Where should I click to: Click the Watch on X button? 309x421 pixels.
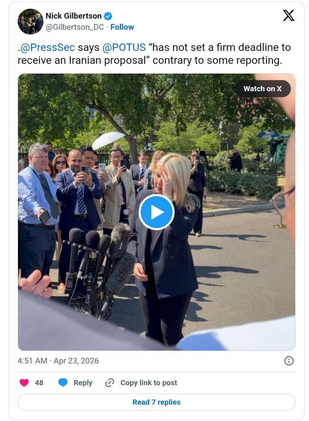pyautogui.click(x=262, y=88)
